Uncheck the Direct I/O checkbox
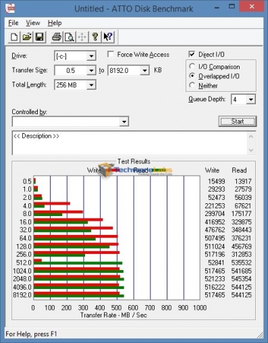Image resolution: width=268 pixels, height=343 pixels. click(192, 54)
